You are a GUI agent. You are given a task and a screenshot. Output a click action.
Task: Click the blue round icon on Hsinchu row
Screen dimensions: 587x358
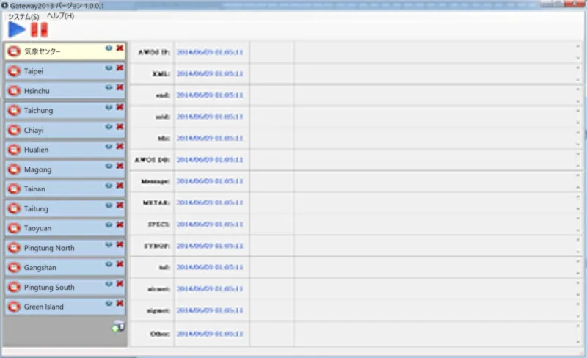click(x=109, y=87)
